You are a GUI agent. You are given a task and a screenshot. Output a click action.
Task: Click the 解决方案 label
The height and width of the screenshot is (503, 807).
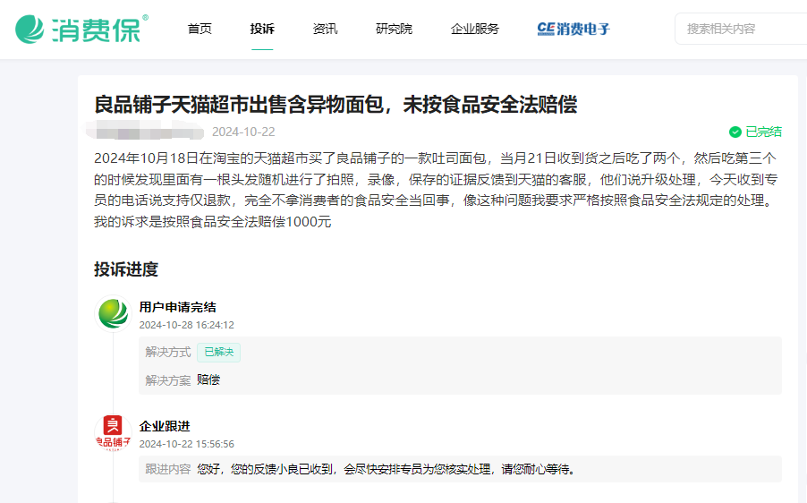168,380
